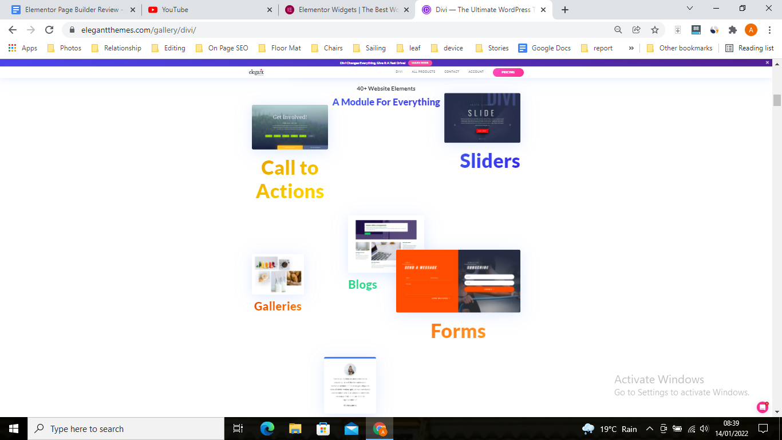782x440 pixels.
Task: Click the forward navigation arrow
Action: point(31,30)
